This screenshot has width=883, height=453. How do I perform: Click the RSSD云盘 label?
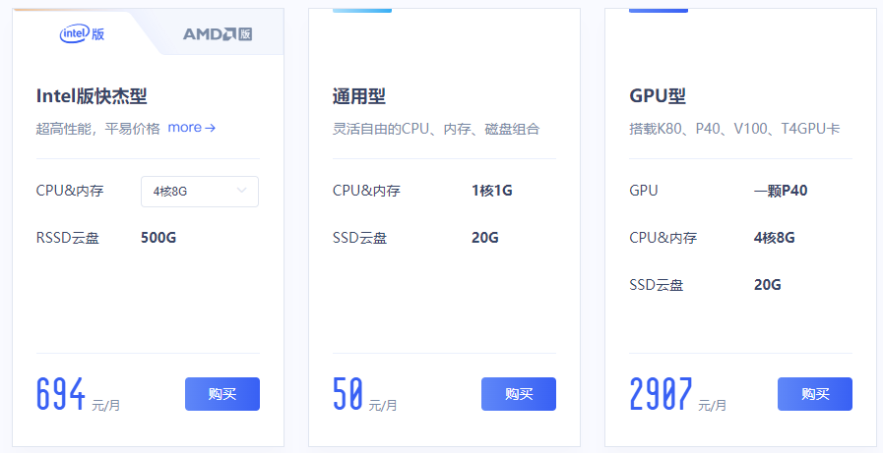68,239
